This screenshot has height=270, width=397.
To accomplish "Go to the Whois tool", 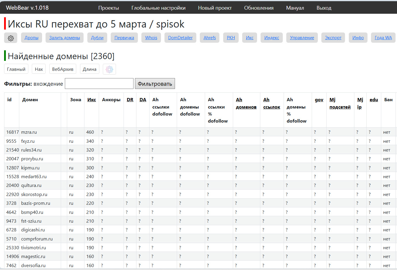I will (x=151, y=38).
